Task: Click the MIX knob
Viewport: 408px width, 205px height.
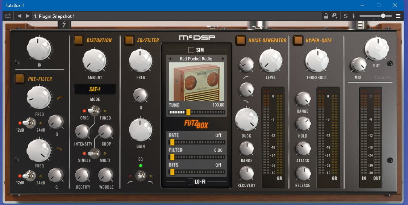Action: click(359, 65)
